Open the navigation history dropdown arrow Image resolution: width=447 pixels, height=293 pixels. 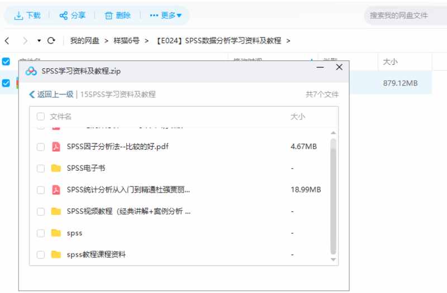39,41
